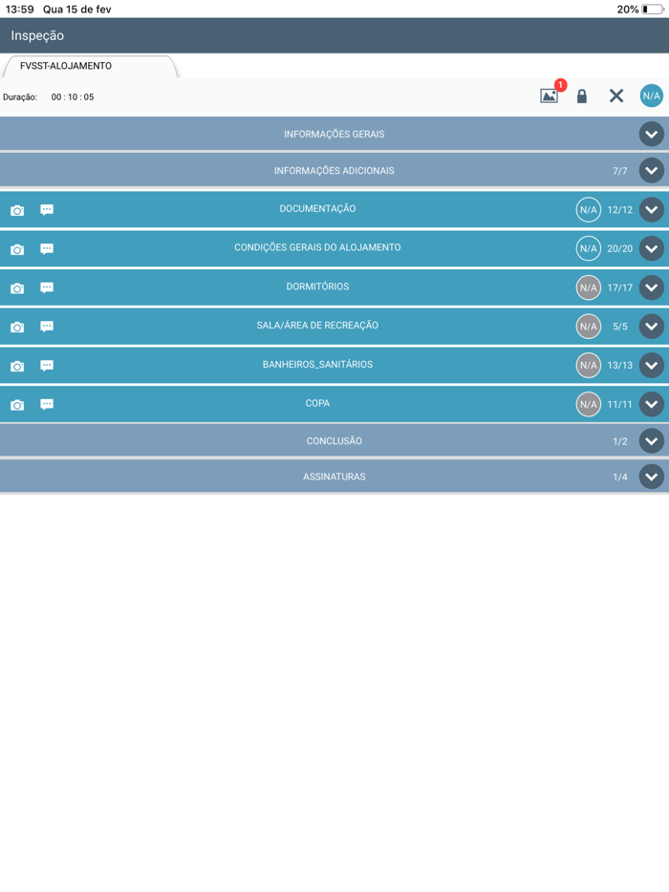Tap the Inspeção header title
Screen dimensions: 669x892
37,36
